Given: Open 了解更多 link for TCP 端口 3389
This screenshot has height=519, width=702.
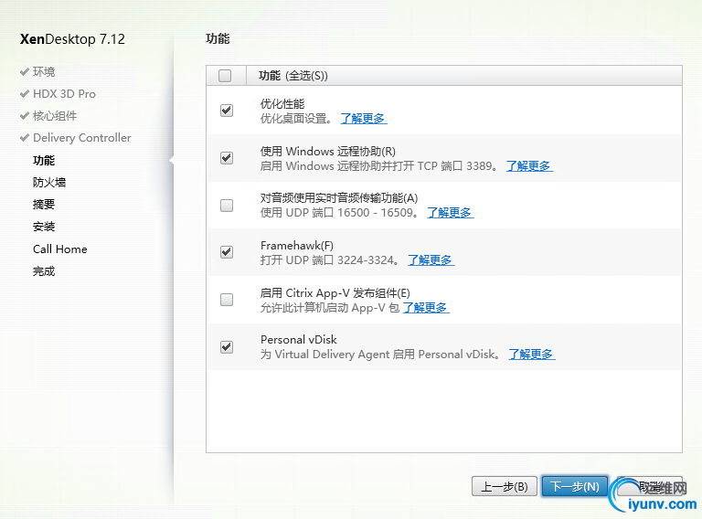Looking at the screenshot, I should pyautogui.click(x=529, y=166).
